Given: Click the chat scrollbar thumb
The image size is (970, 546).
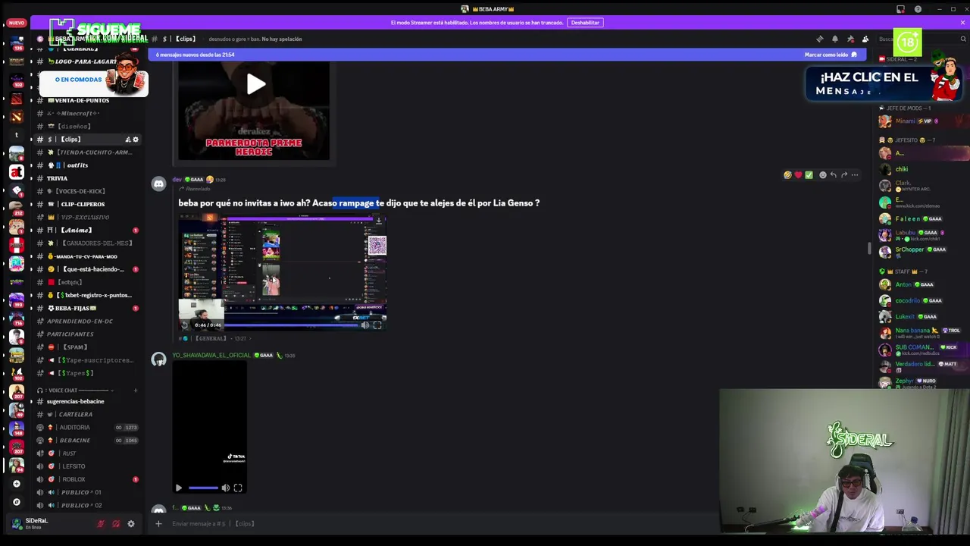Looking at the screenshot, I should tap(869, 249).
